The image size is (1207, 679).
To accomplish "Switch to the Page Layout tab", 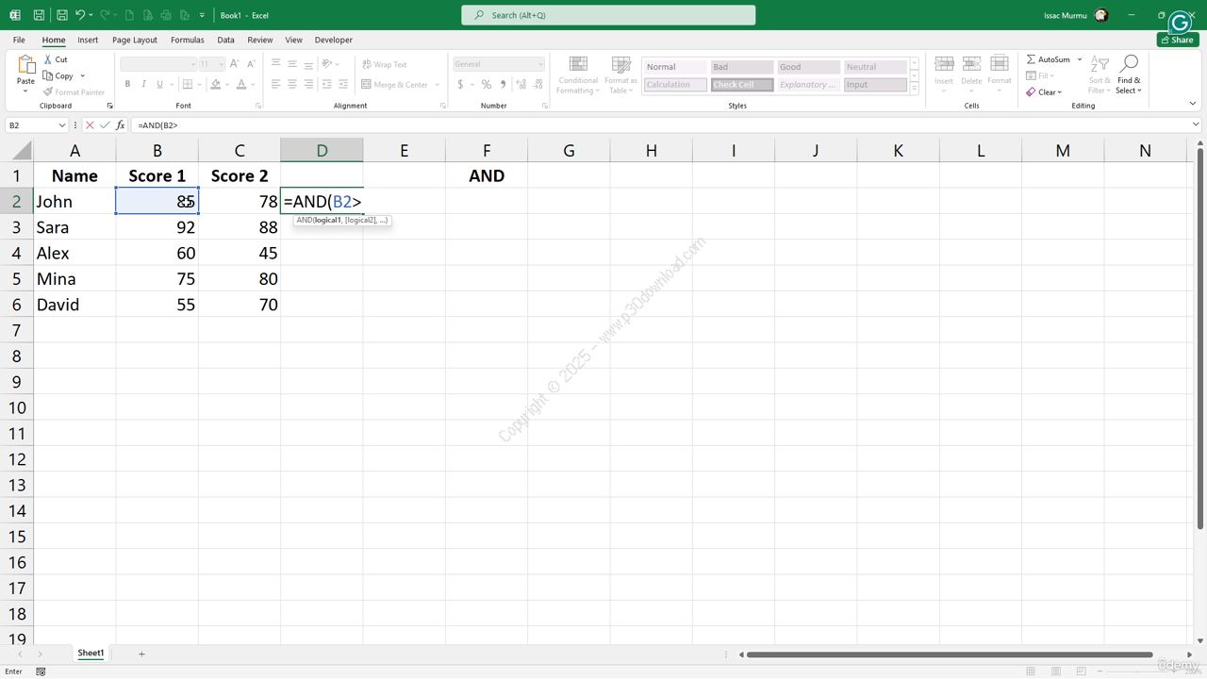I will [134, 40].
